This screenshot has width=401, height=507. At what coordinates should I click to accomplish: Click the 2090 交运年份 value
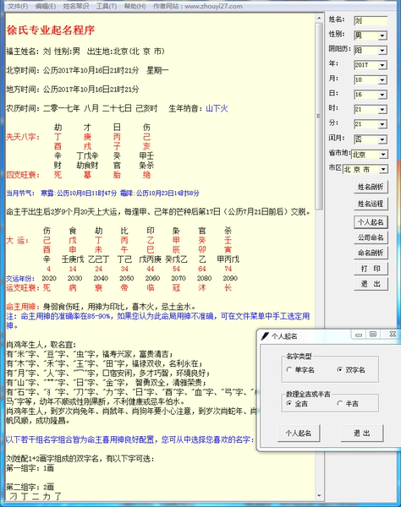click(230, 278)
